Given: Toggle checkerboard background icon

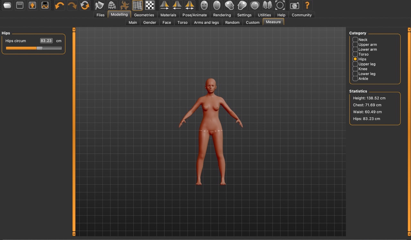Looking at the screenshot, I should coord(150,5).
